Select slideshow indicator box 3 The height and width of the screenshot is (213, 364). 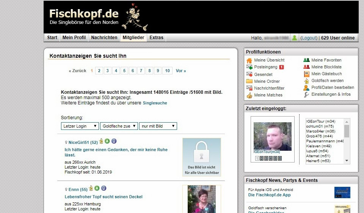267,159
